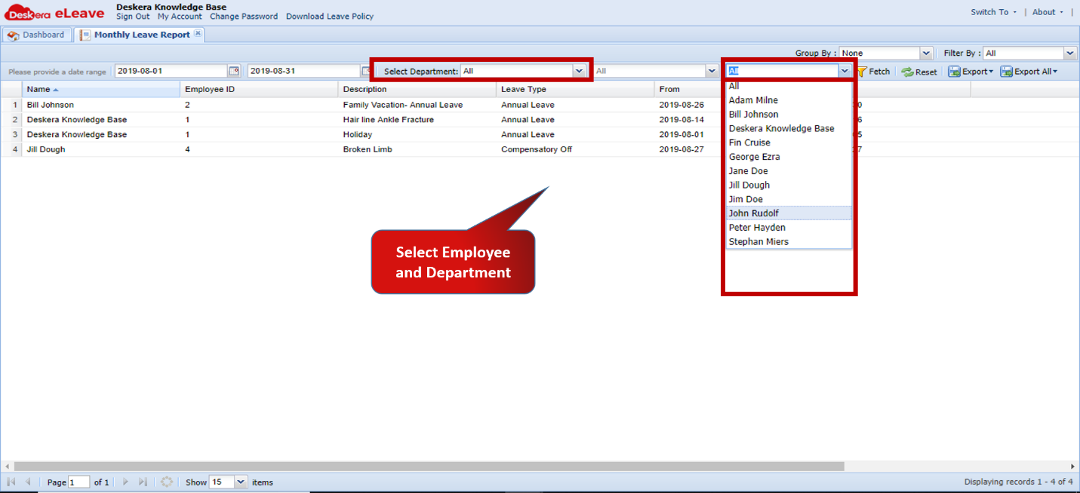
Task: Select the Bill Johnson table row name
Action: [x=51, y=105]
